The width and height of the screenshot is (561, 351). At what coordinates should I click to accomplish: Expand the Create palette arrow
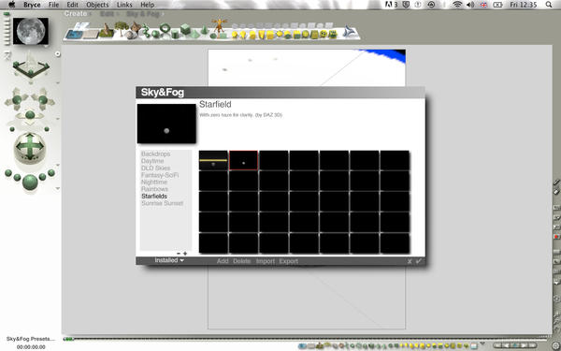tap(90, 14)
